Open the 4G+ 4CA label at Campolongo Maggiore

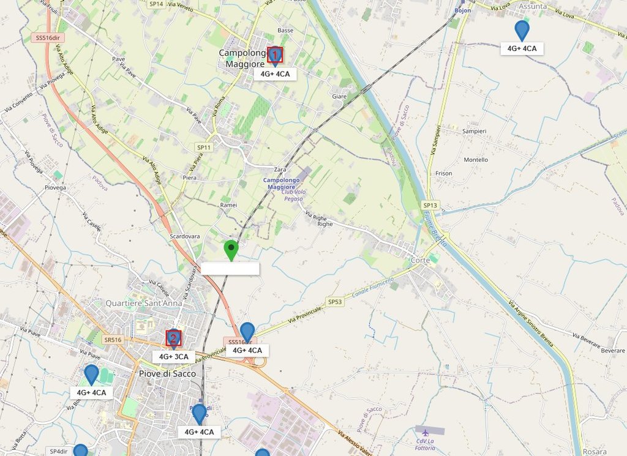tap(275, 74)
